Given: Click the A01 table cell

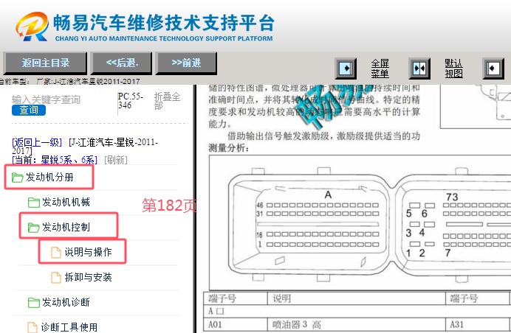Looking at the screenshot, I should click(236, 324).
